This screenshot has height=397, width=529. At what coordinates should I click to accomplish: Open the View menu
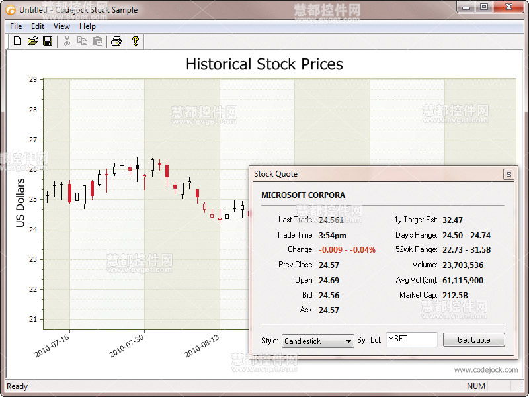[x=61, y=26]
